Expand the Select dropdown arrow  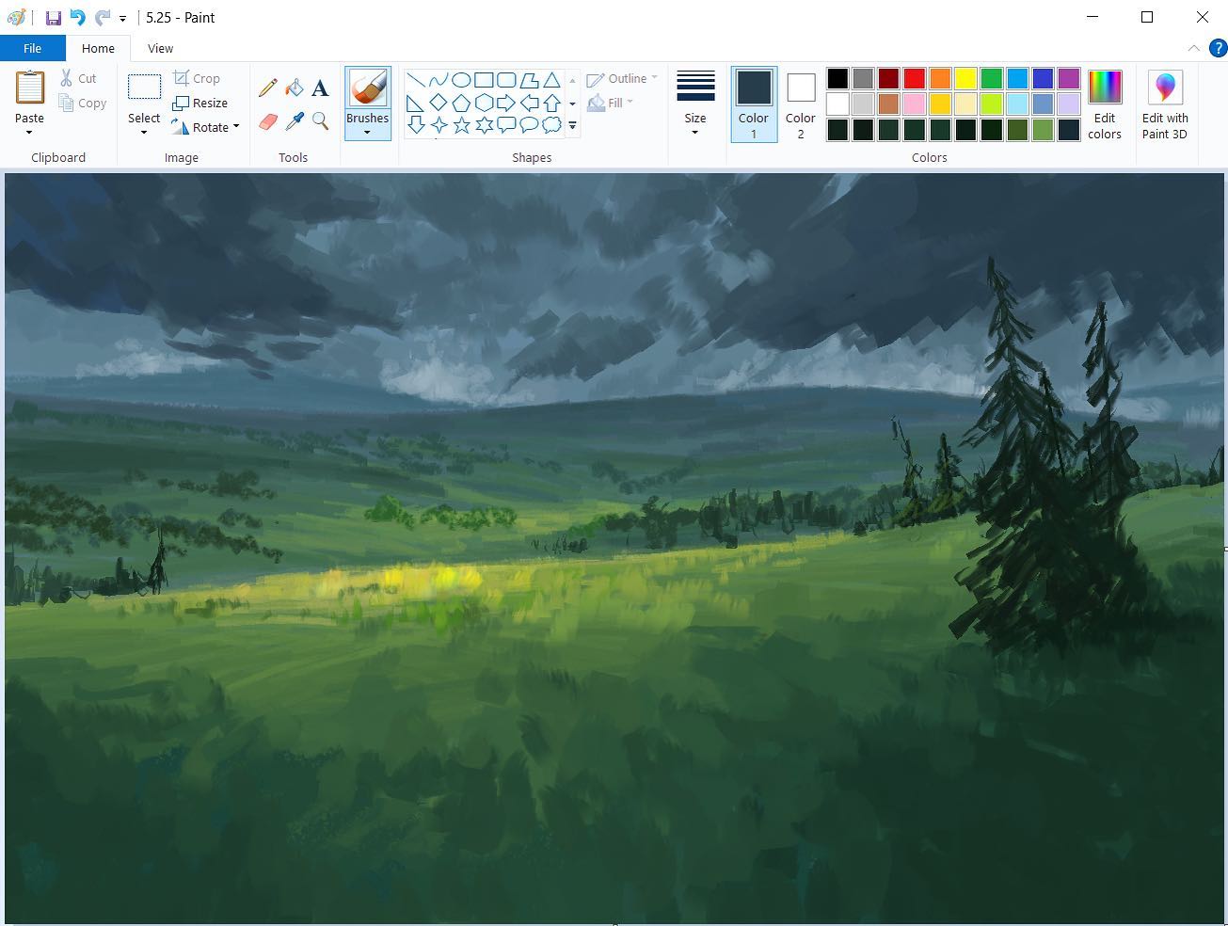(x=144, y=133)
